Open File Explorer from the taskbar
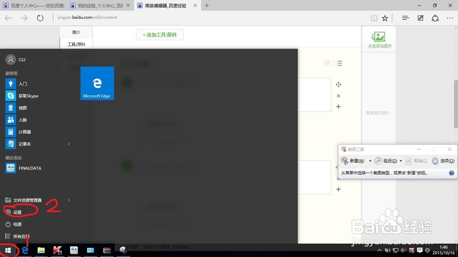The width and height of the screenshot is (458, 257). tap(41, 250)
